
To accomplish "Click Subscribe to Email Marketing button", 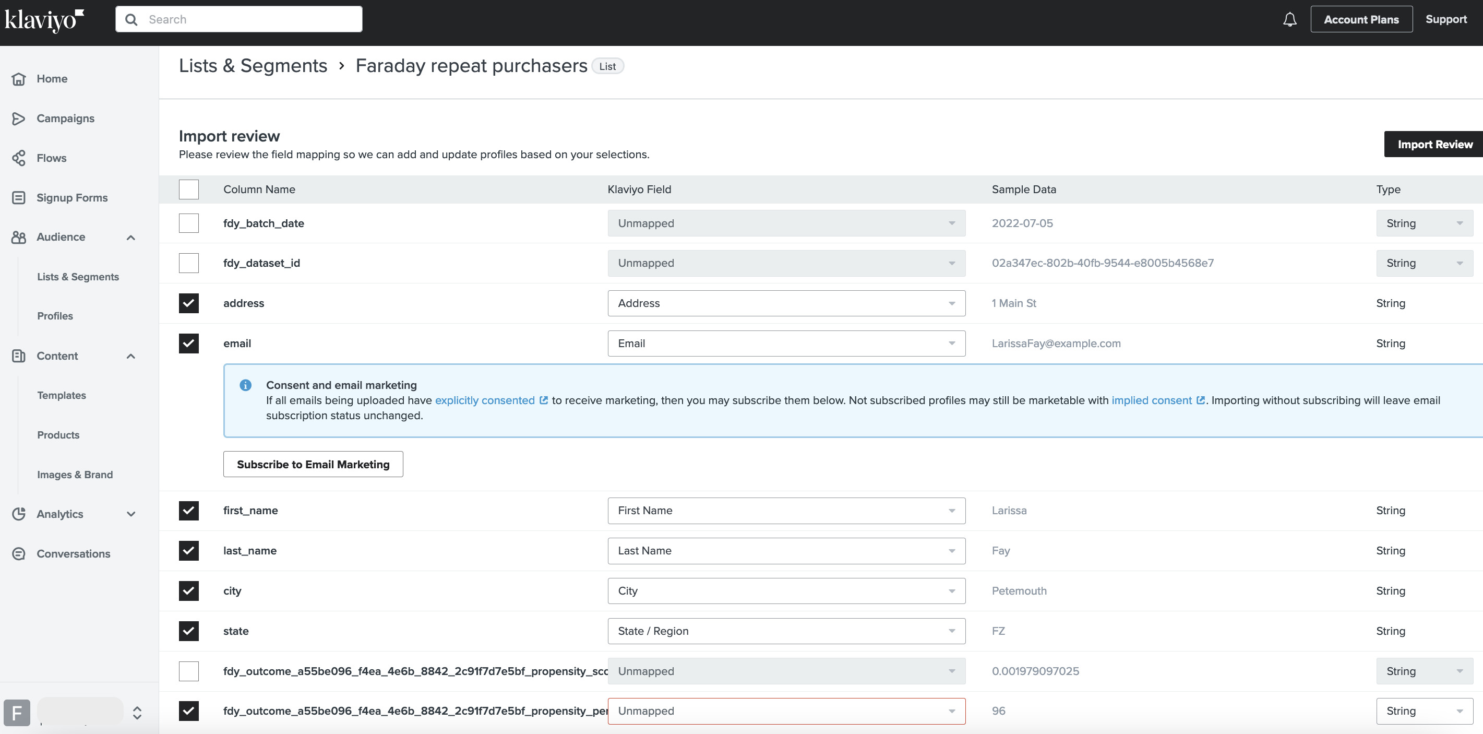I will coord(313,465).
